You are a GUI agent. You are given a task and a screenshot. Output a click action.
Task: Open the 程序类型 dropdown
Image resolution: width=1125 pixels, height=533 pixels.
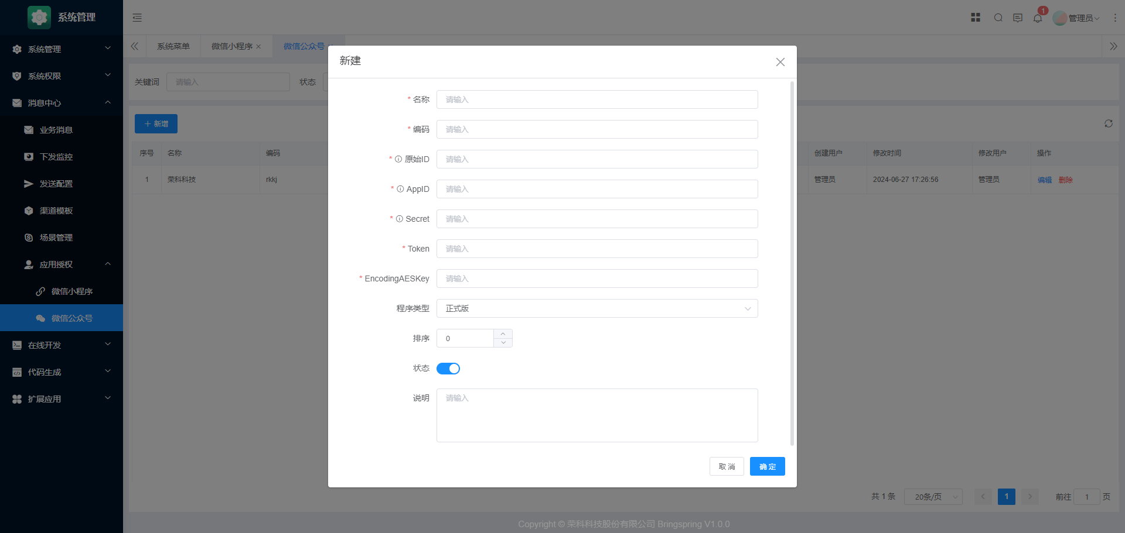596,308
